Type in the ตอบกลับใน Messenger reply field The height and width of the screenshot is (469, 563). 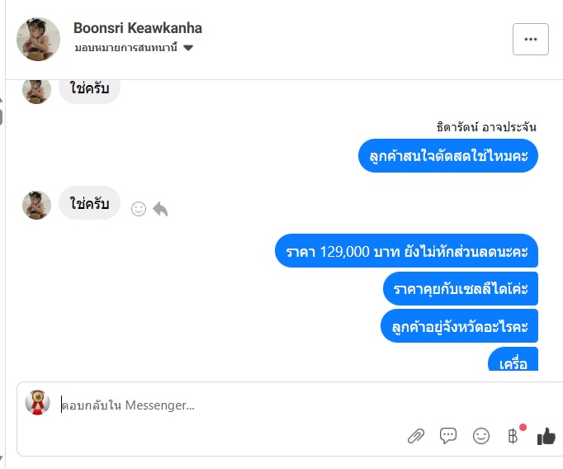tap(231, 405)
